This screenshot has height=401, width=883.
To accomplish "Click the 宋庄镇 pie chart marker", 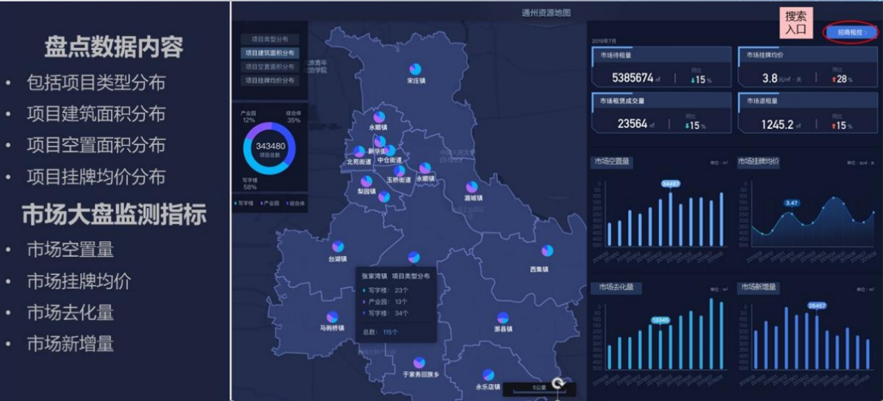I will [x=416, y=69].
